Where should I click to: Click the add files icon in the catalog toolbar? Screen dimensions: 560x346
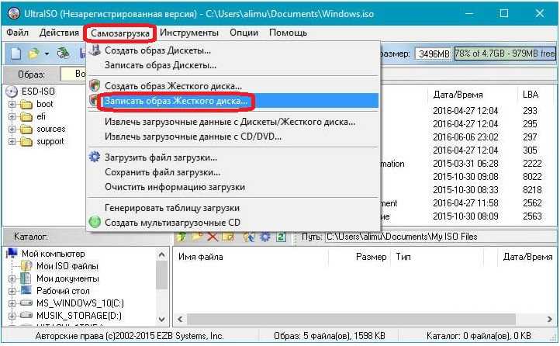click(x=249, y=237)
